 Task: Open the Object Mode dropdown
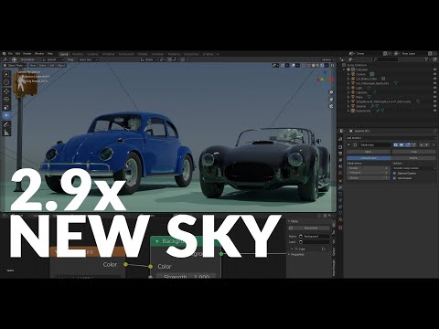click(x=15, y=65)
